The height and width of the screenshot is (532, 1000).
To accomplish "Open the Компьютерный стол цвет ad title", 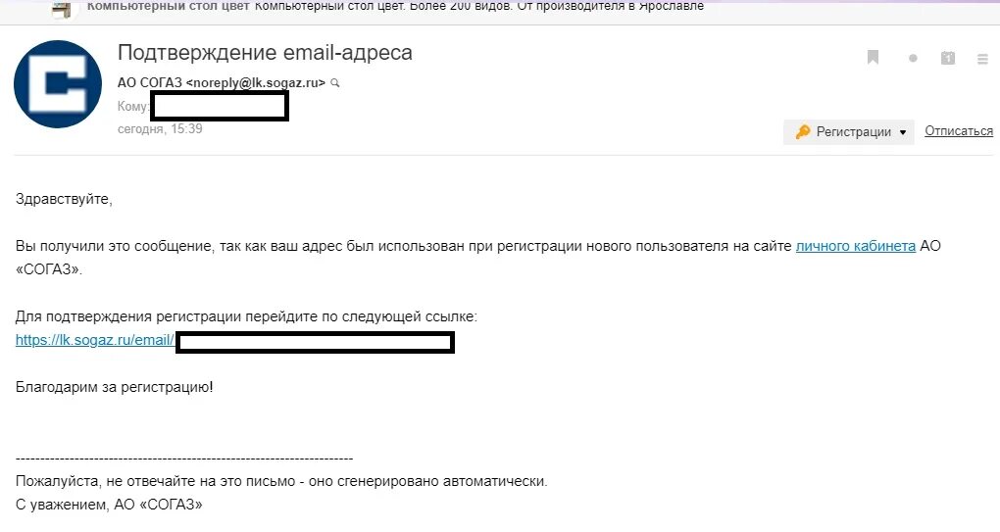I will (169, 7).
